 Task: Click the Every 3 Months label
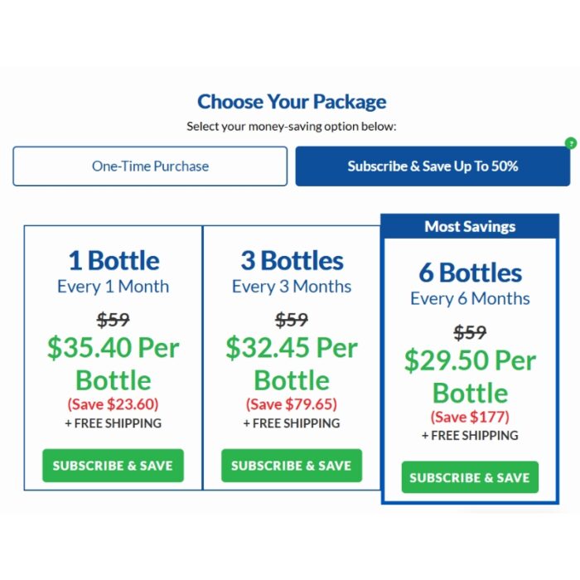(x=292, y=287)
